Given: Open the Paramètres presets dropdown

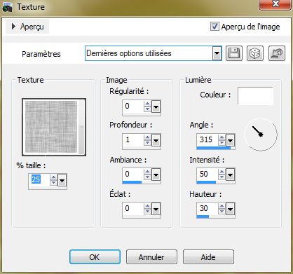Looking at the screenshot, I should click(217, 53).
